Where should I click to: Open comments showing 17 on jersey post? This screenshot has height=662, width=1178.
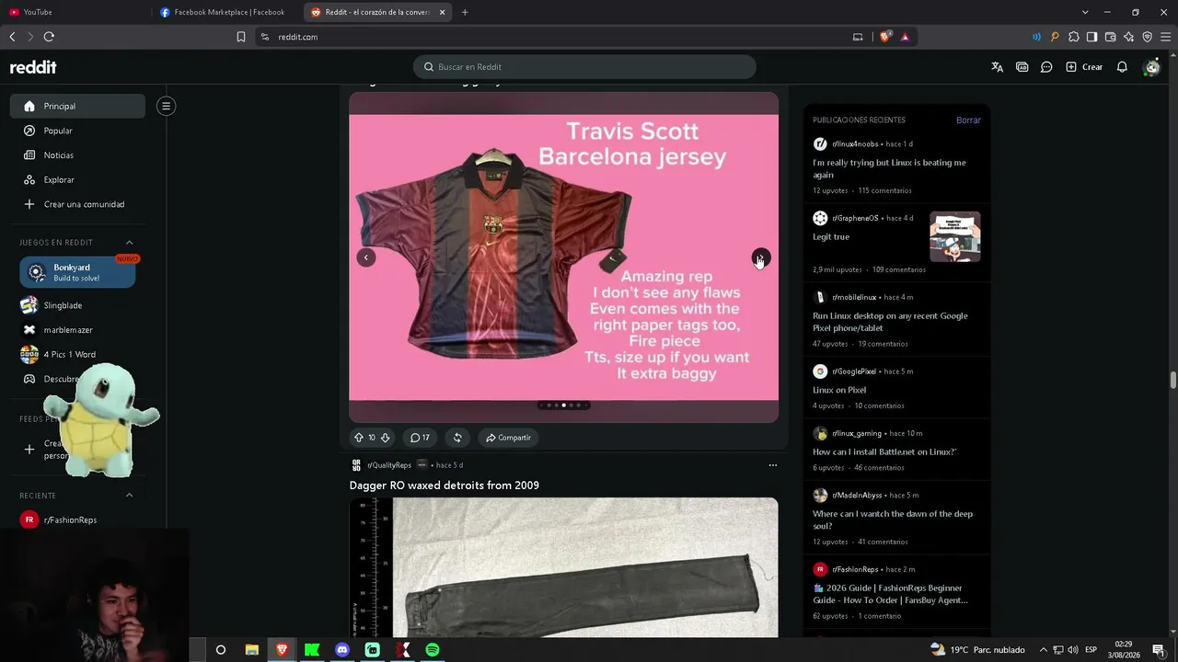[420, 438]
